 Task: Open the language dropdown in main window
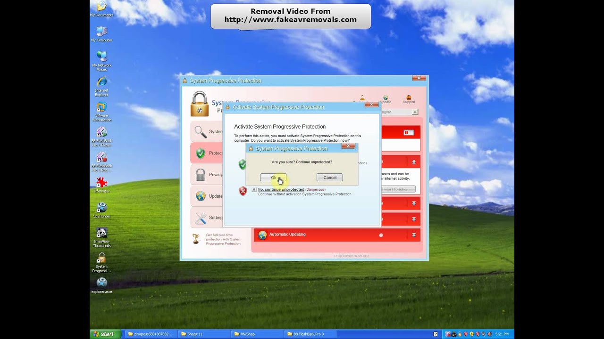(x=415, y=112)
